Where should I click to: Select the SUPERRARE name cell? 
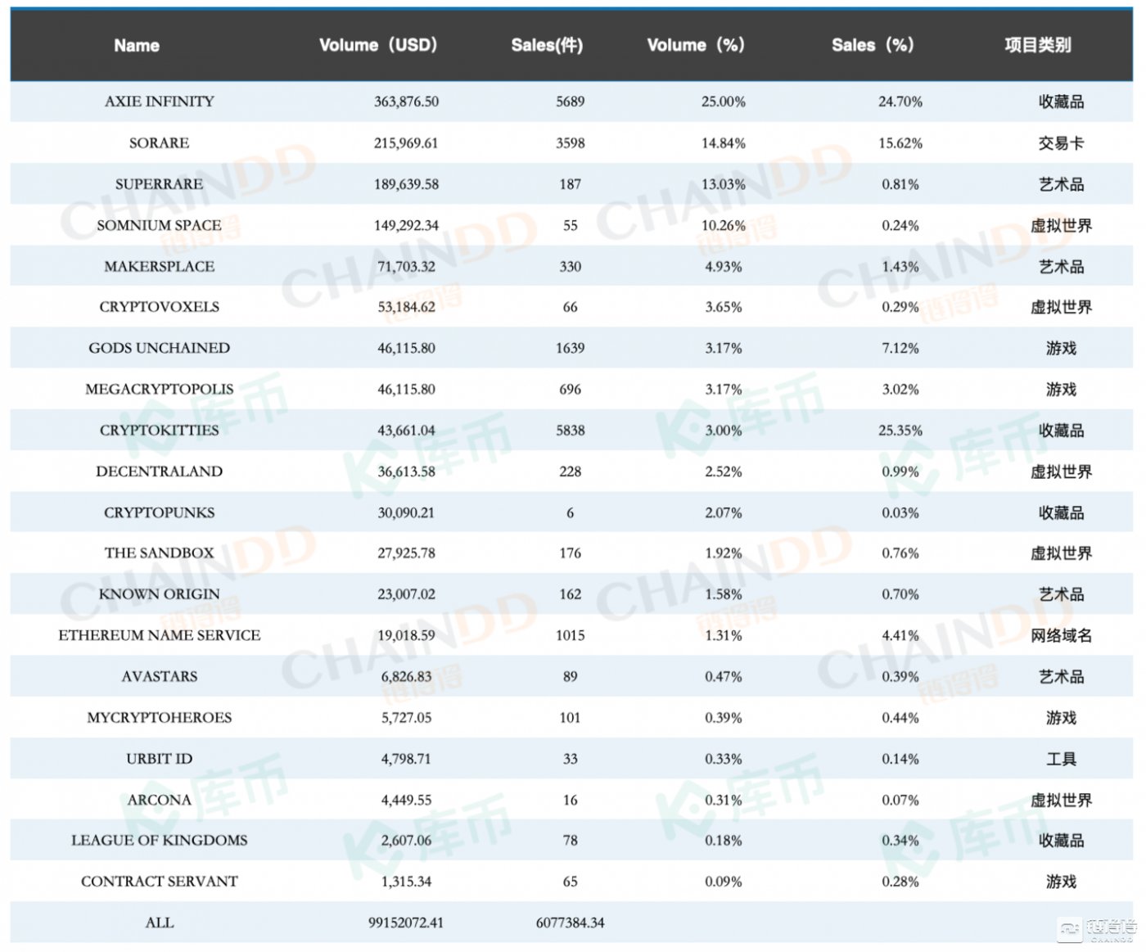click(160, 184)
